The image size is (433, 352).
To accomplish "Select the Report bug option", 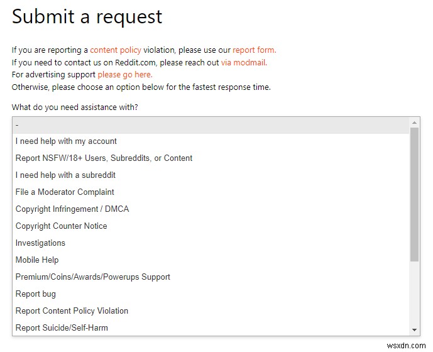I will point(36,294).
